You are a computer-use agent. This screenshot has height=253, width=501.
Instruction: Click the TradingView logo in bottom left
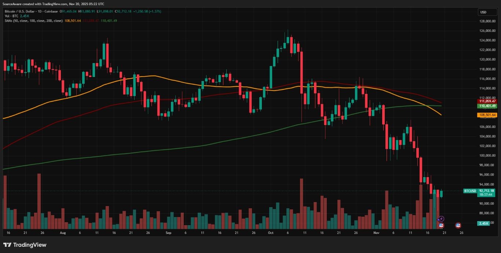tap(25, 245)
